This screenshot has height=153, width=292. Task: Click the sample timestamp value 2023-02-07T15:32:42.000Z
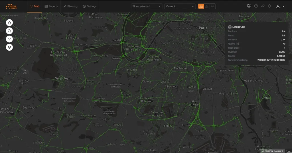pyautogui.click(x=271, y=60)
